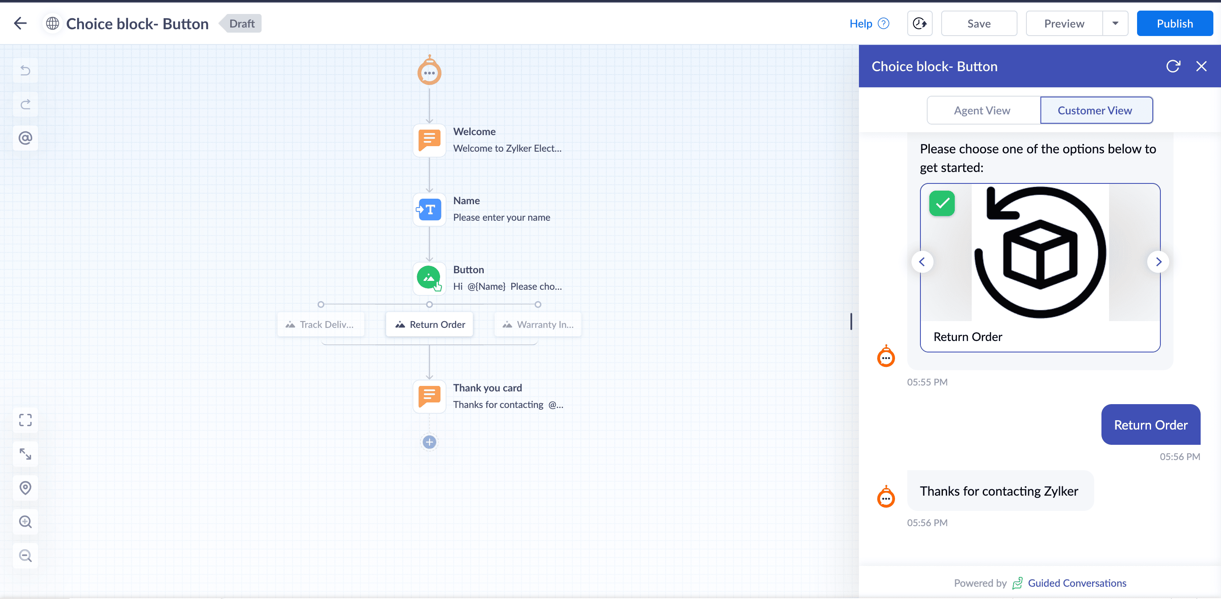Open the @ variables panel
The image size is (1221, 599).
click(x=25, y=138)
